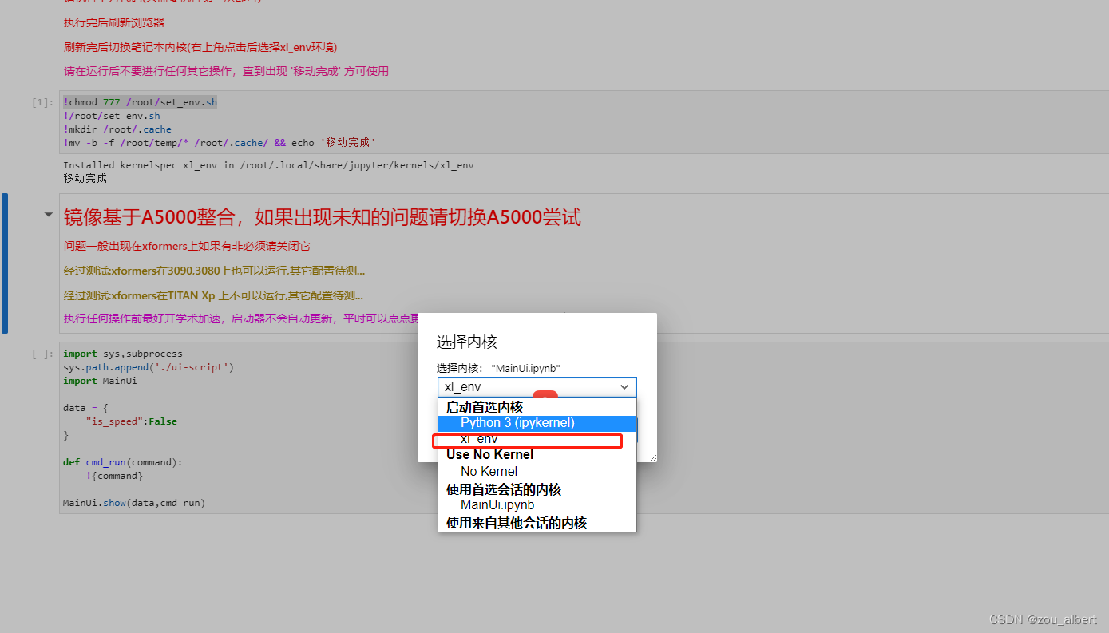Viewport: 1109px width, 633px height.
Task: Click code line !{command}
Action: click(x=114, y=476)
